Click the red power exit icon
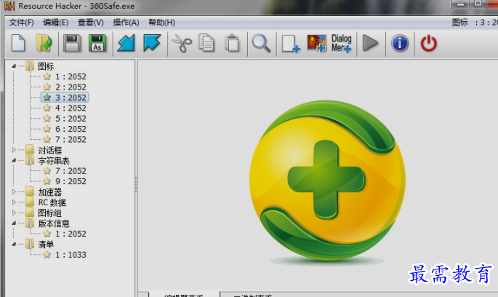Image resolution: width=498 pixels, height=297 pixels. pyautogui.click(x=429, y=43)
